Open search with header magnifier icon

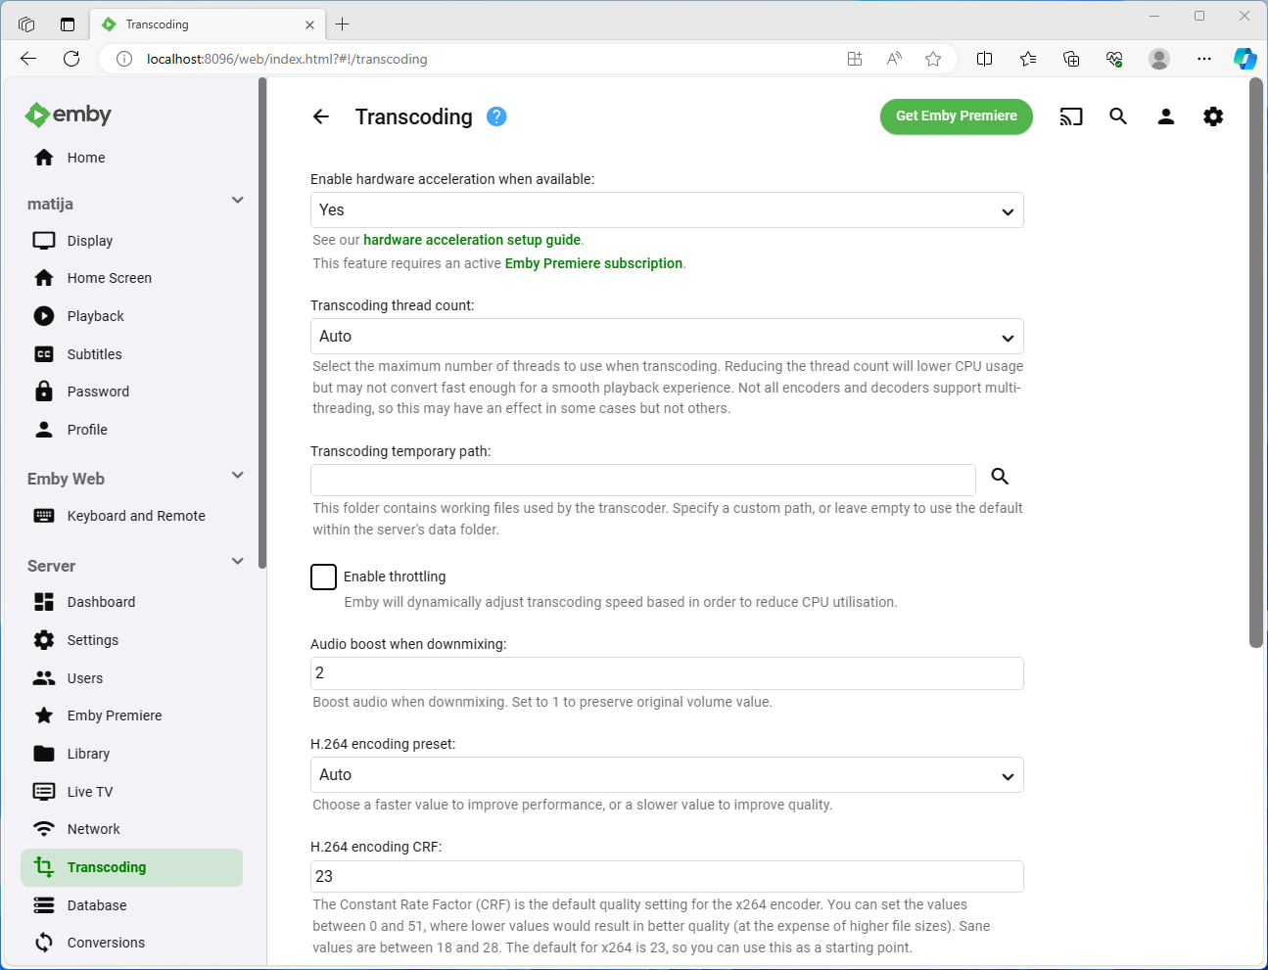tap(1118, 116)
